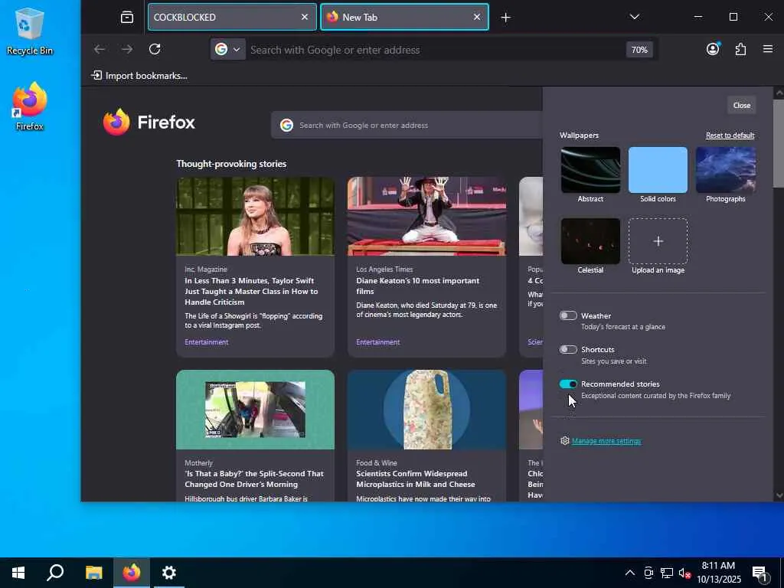This screenshot has width=784, height=588.
Task: Click the taskbar clock showing 8:11 AM
Action: 719,573
